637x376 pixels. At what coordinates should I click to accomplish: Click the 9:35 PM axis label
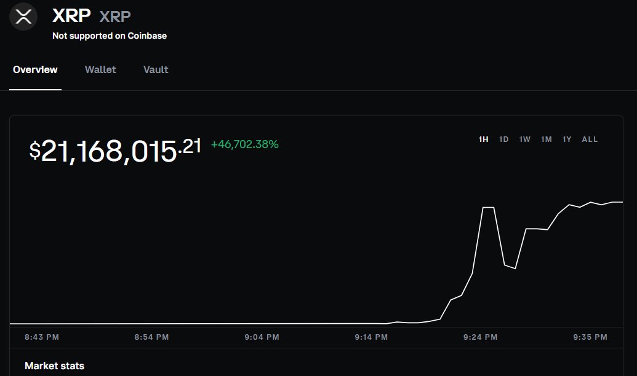(590, 337)
